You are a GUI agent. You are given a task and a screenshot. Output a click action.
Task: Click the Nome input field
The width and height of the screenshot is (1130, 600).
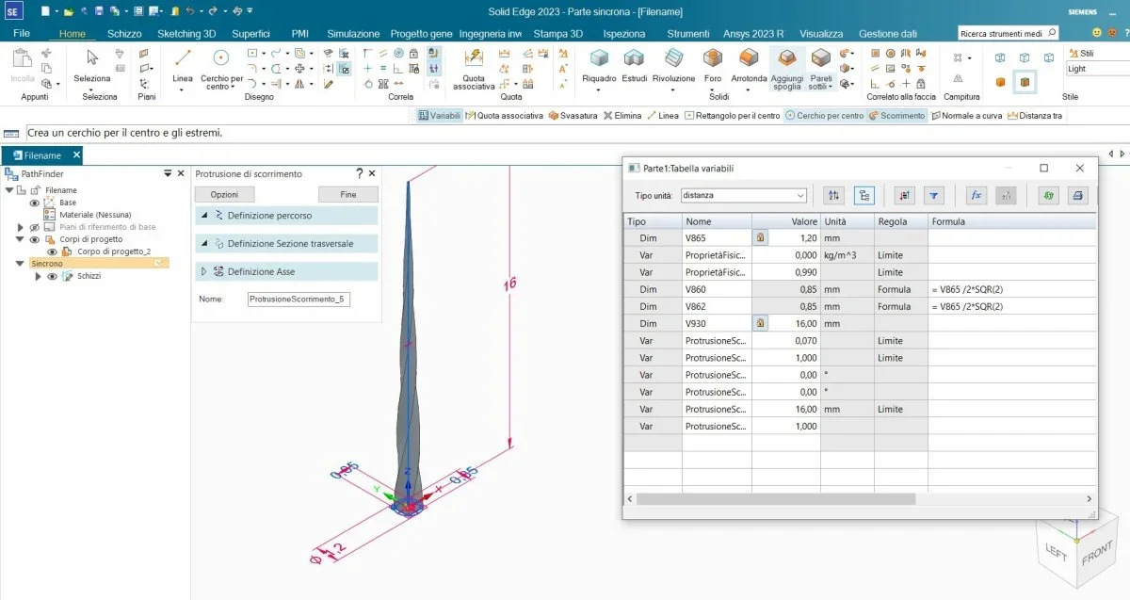[x=299, y=299]
